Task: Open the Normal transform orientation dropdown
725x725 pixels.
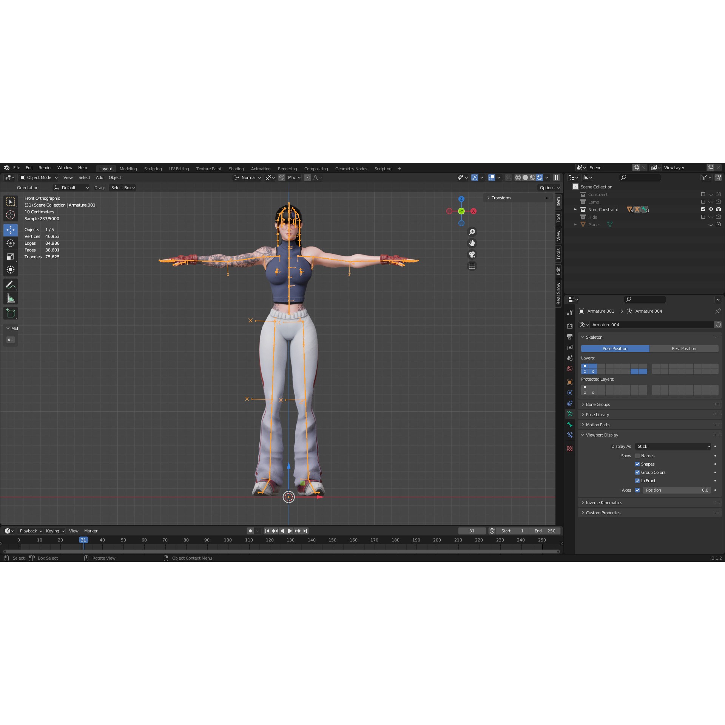Action: click(247, 177)
